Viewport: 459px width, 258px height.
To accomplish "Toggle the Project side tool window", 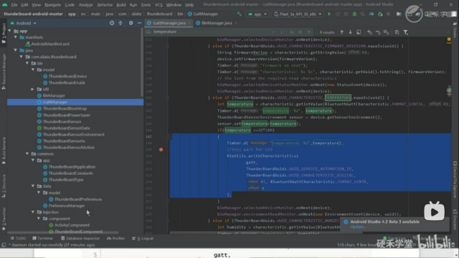I will 4,33.
